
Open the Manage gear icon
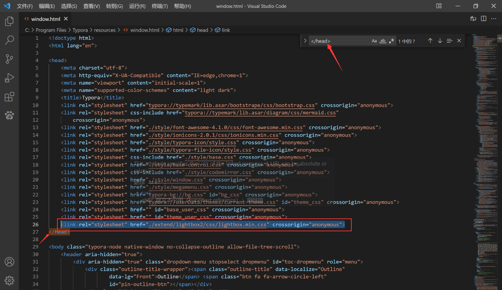tap(9, 281)
